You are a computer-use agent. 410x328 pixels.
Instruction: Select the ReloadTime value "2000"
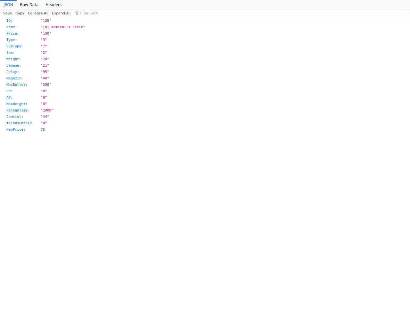[47, 110]
